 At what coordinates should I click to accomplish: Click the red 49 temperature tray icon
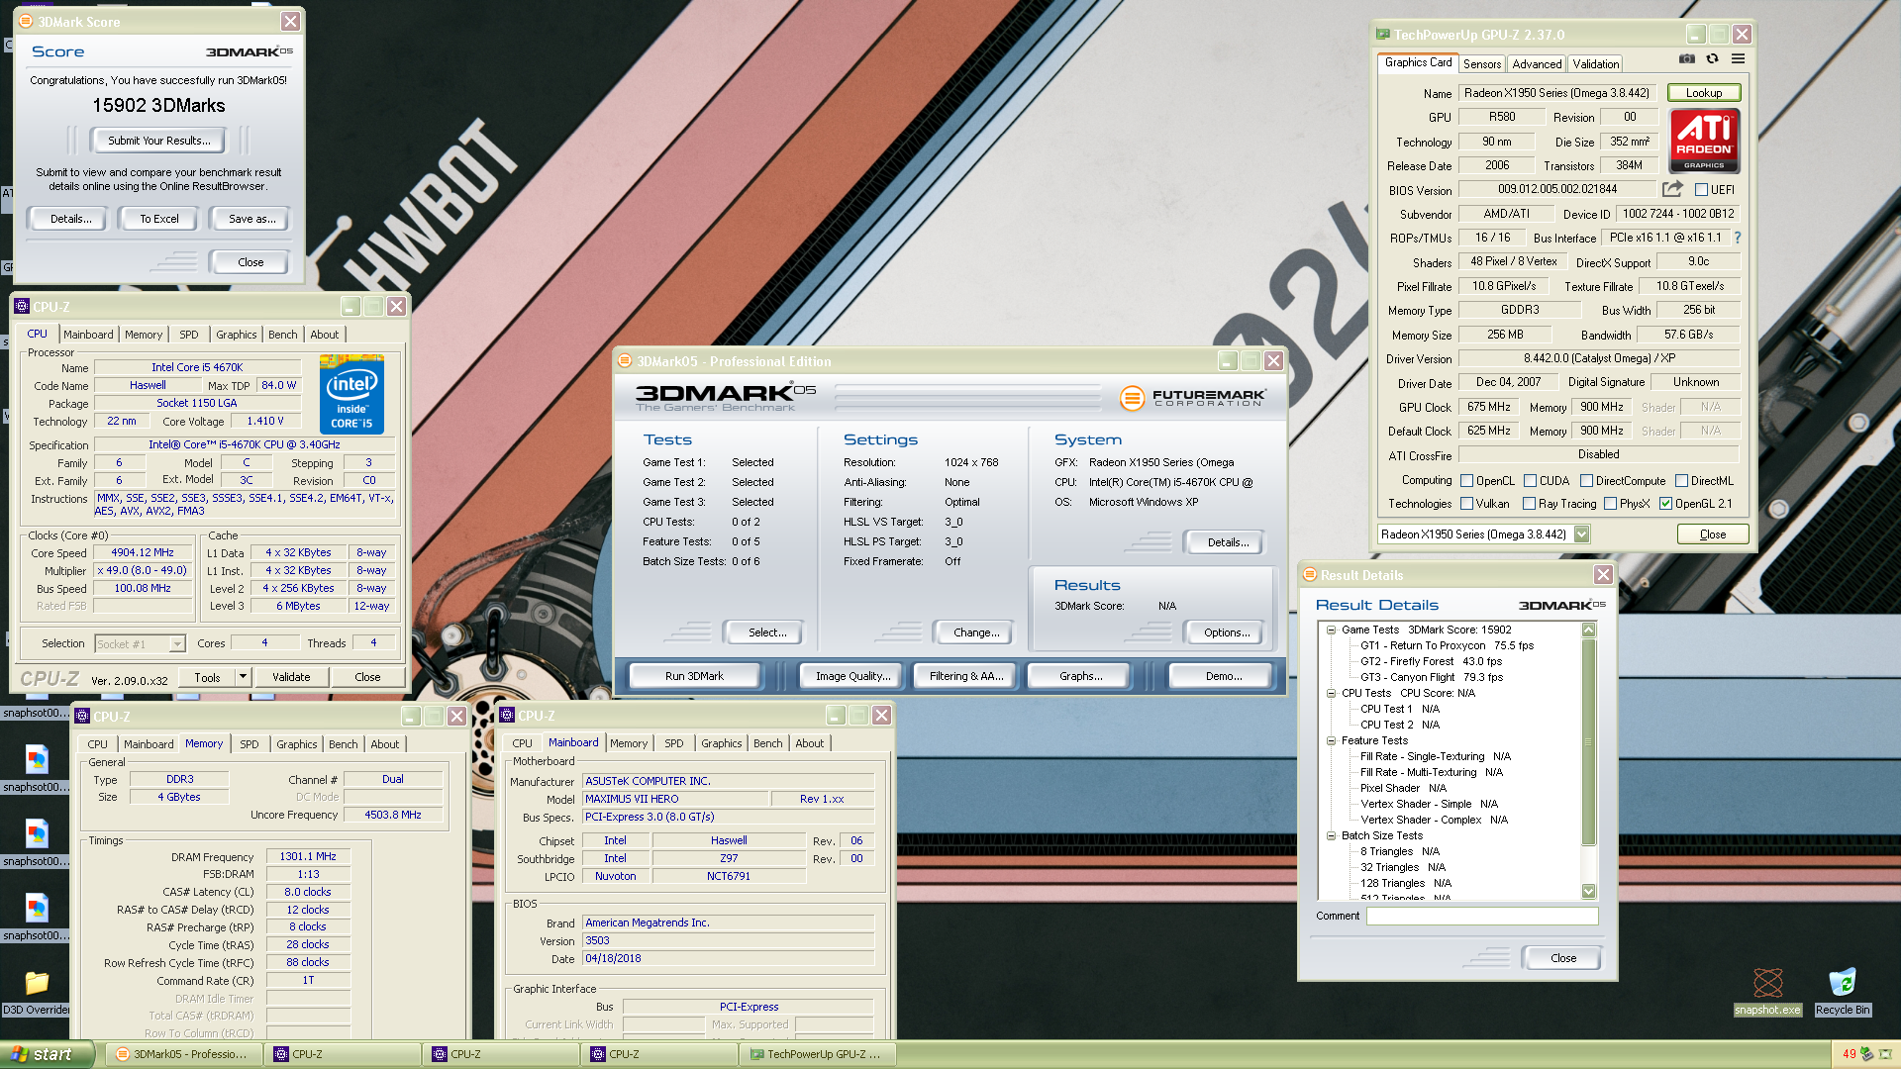1849,1054
